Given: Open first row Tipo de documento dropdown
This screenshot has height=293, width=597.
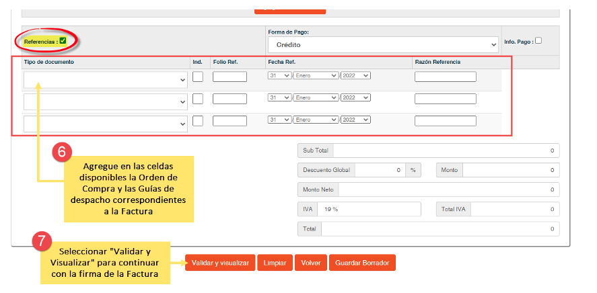Looking at the screenshot, I should click(x=106, y=80).
